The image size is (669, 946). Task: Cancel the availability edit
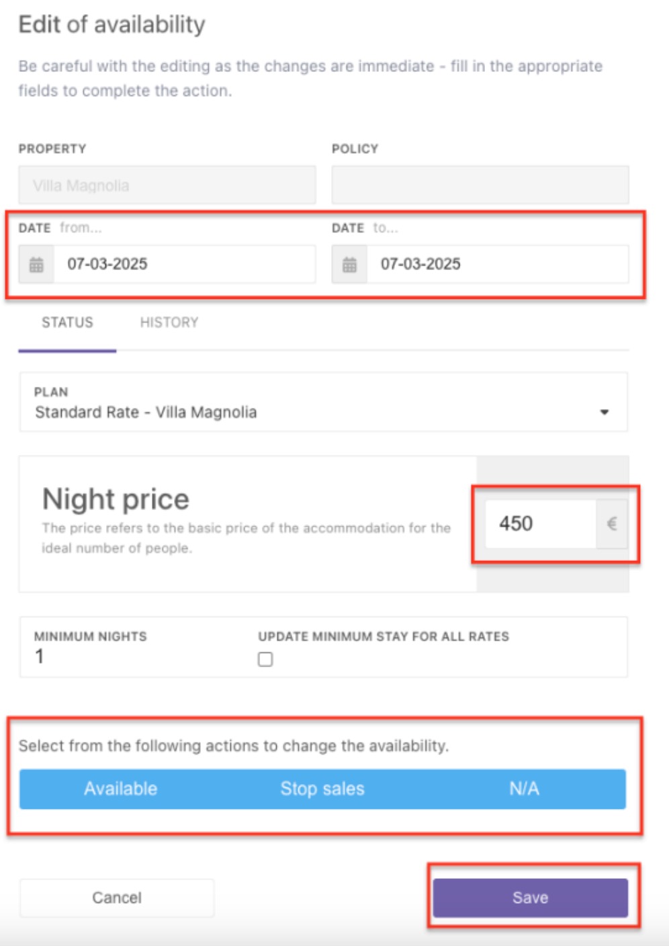[x=117, y=898]
